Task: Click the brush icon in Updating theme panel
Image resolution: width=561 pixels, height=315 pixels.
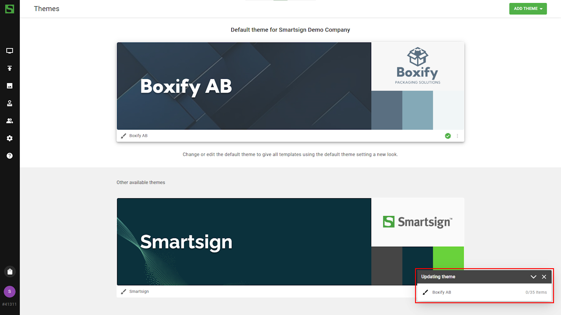Action: (425, 292)
